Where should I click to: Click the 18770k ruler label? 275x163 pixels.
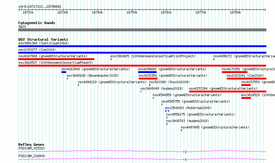point(201,12)
